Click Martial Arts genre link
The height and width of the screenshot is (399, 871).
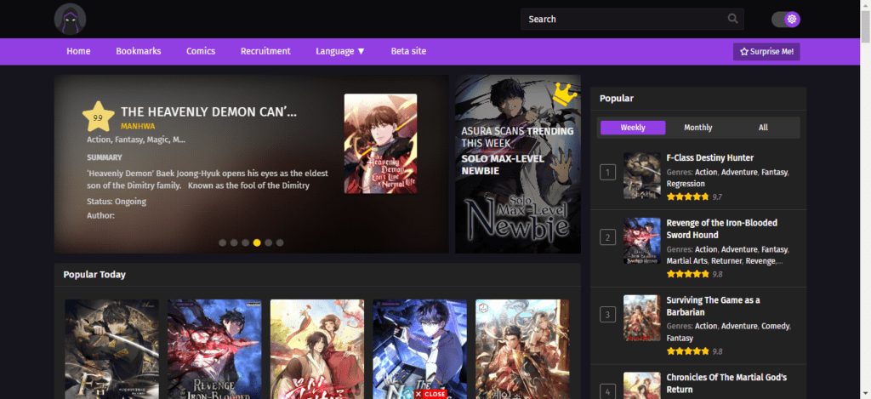[687, 260]
